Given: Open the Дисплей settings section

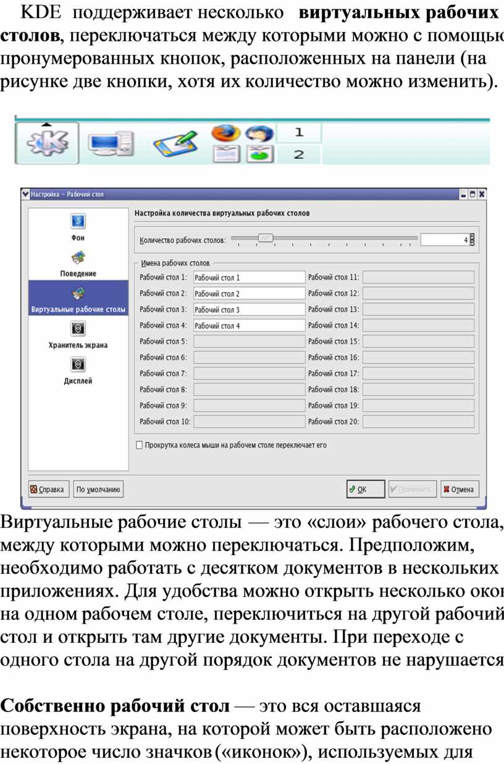Looking at the screenshot, I should pos(78,365).
